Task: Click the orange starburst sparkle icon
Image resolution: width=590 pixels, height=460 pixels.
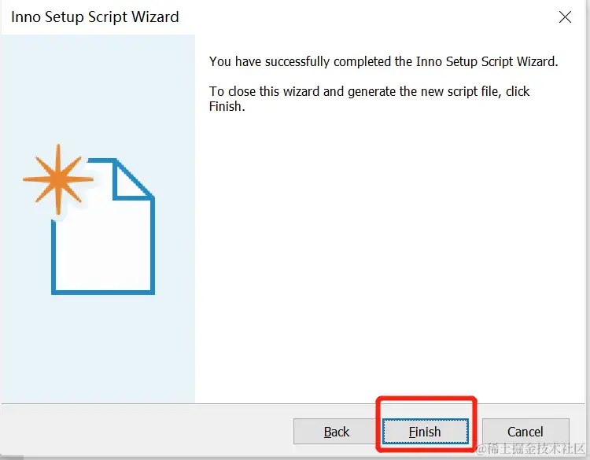Action: (x=58, y=179)
